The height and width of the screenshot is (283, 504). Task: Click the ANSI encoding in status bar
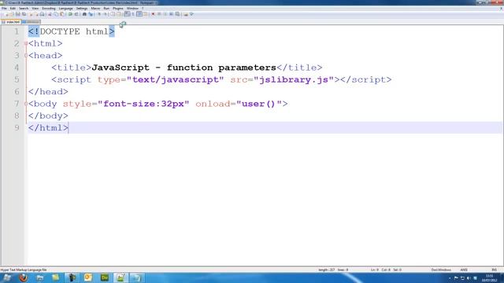(464, 270)
